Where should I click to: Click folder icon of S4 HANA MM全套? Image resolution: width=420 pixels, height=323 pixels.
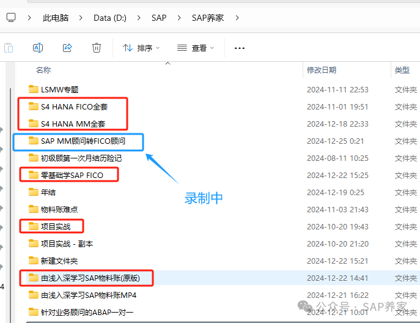point(34,124)
